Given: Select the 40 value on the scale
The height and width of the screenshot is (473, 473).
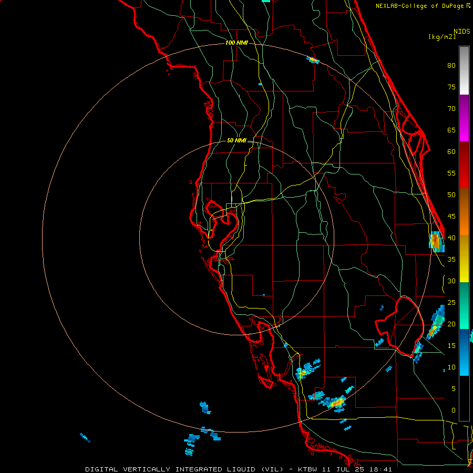Looking at the screenshot, I should [x=451, y=238].
